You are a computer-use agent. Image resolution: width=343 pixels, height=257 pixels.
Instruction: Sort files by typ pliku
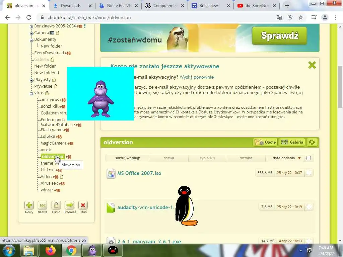point(207,158)
